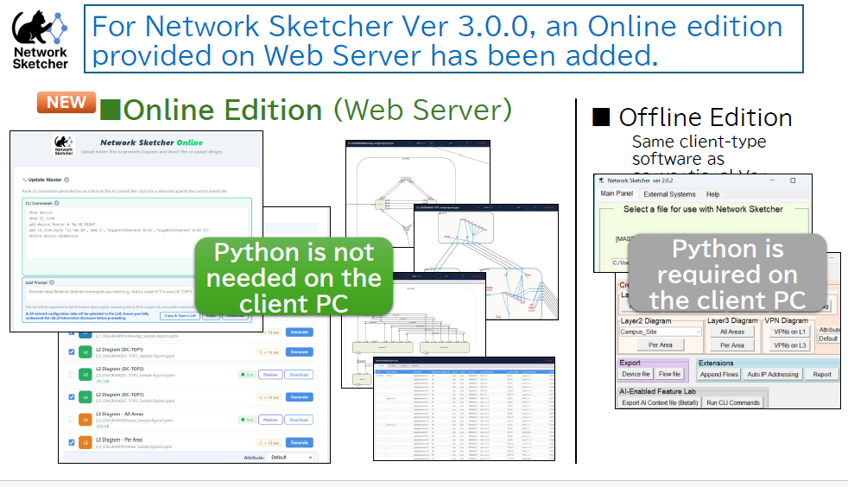
Task: Click the green L2 icon for DC-TOP2 diagram
Action: 85,374
